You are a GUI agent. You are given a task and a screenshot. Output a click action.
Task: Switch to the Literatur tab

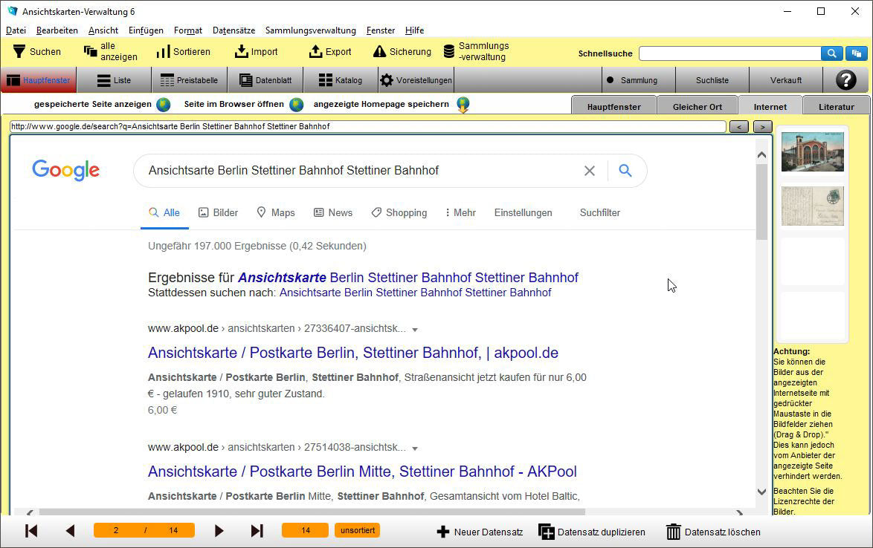coord(836,107)
